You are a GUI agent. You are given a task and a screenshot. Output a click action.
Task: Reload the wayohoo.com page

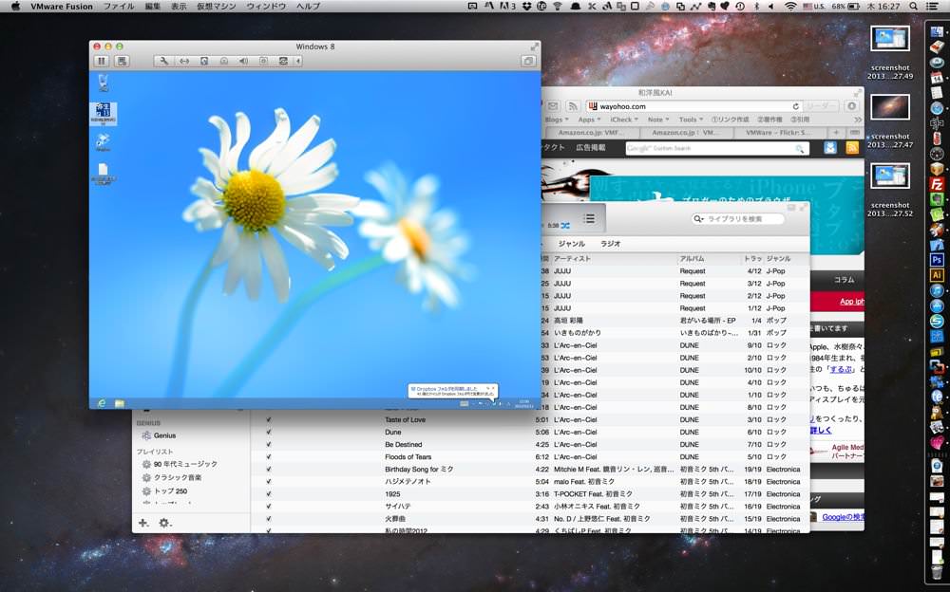click(796, 106)
